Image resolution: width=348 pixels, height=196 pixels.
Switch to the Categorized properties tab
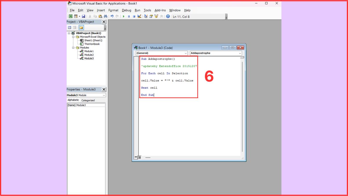[x=88, y=100]
